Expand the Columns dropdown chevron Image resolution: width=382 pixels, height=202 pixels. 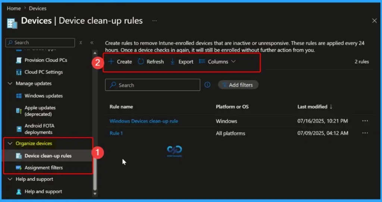pyautogui.click(x=234, y=62)
